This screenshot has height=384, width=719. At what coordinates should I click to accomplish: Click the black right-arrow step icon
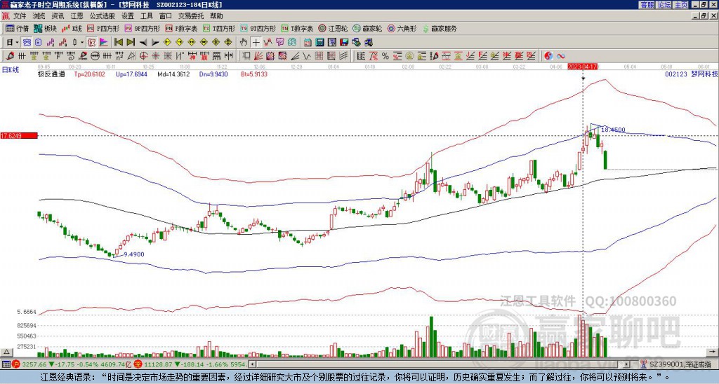point(155,42)
